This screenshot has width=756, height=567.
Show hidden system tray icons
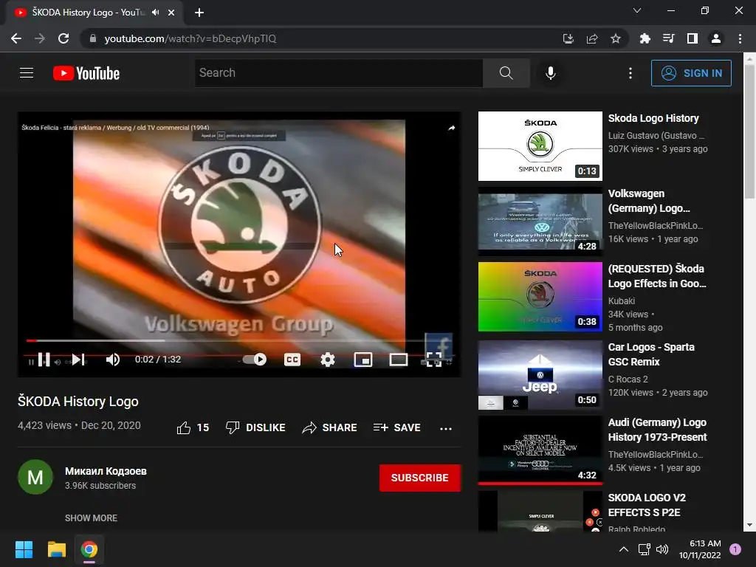point(623,549)
